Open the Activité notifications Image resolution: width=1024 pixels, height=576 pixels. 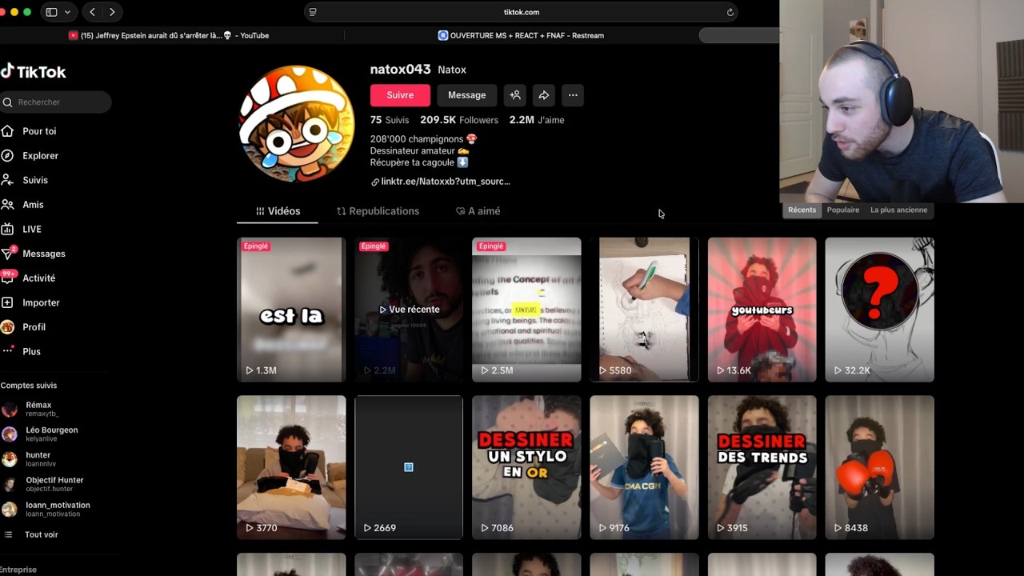[38, 278]
